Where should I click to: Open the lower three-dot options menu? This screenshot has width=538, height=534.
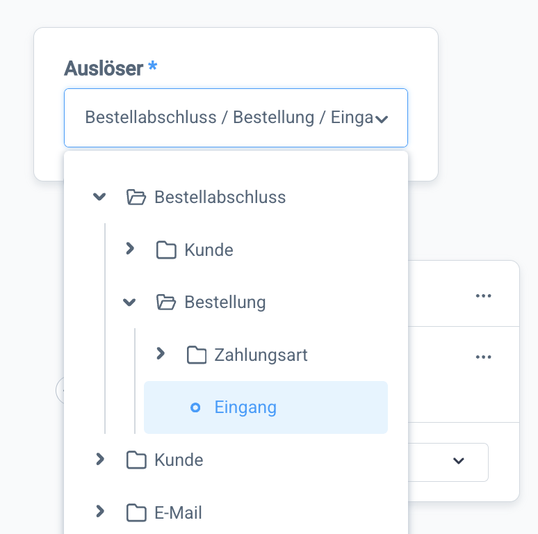pos(484,357)
